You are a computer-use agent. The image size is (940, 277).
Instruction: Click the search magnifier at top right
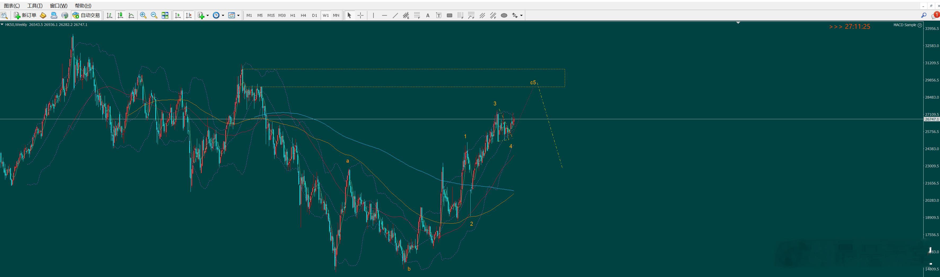[x=924, y=15]
